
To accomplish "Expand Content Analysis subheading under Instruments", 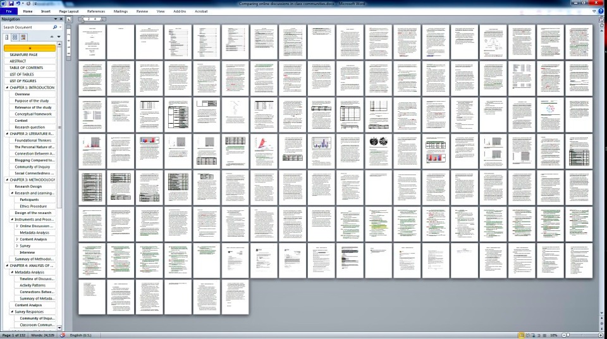I will coord(17,239).
